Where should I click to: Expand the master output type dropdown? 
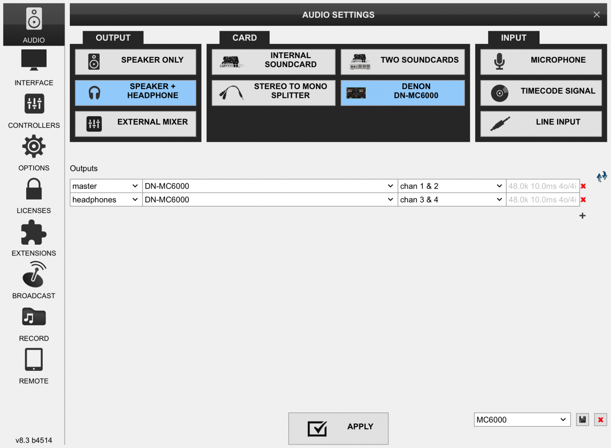106,186
